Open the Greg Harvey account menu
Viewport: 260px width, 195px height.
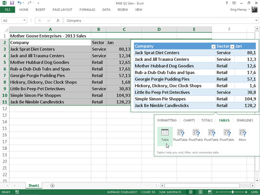click(x=240, y=10)
